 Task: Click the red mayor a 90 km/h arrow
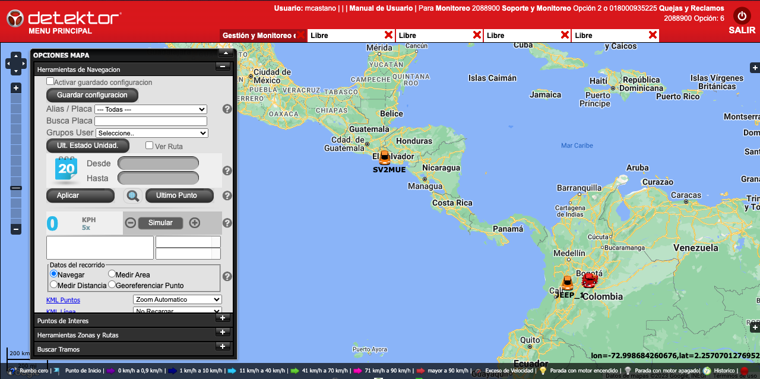[420, 371]
